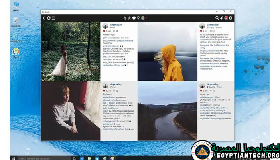Open the star popular posts icon
The width and height of the screenshot is (280, 160).
pos(129,18)
